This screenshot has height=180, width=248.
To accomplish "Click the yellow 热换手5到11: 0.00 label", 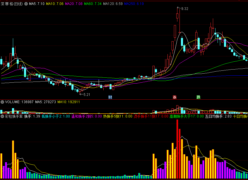I will coord(118,117).
